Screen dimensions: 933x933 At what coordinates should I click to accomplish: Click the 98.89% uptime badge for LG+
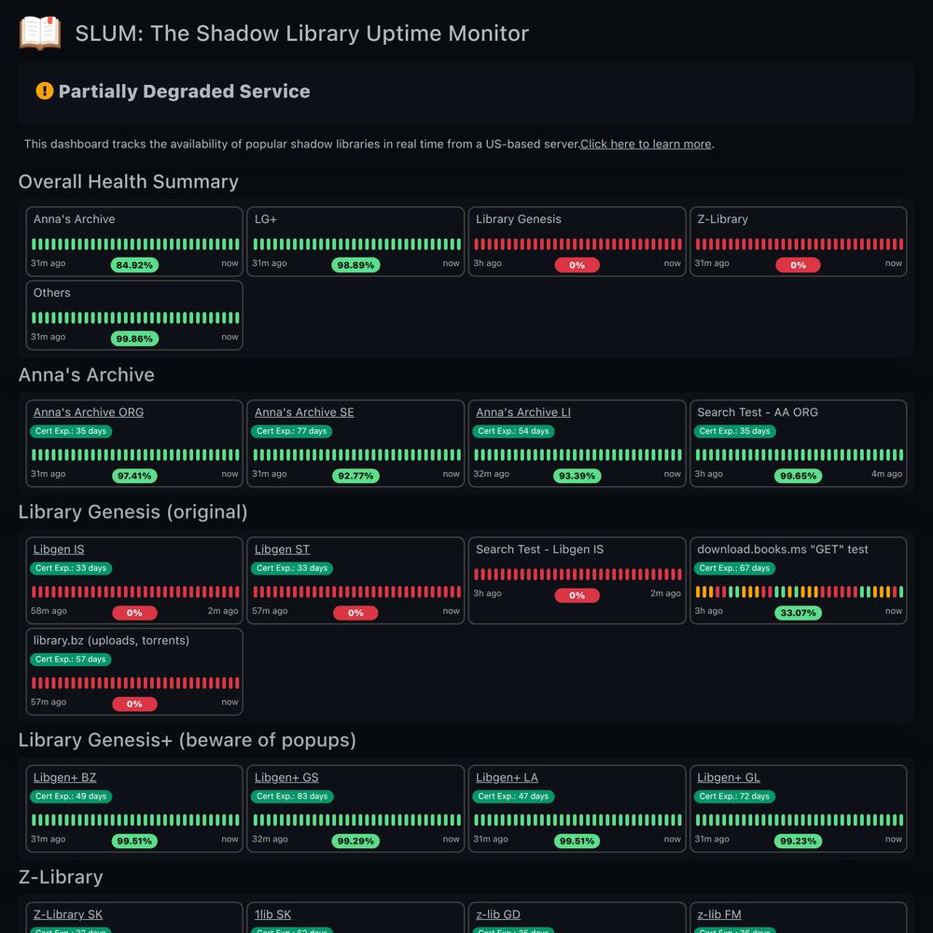(x=355, y=265)
